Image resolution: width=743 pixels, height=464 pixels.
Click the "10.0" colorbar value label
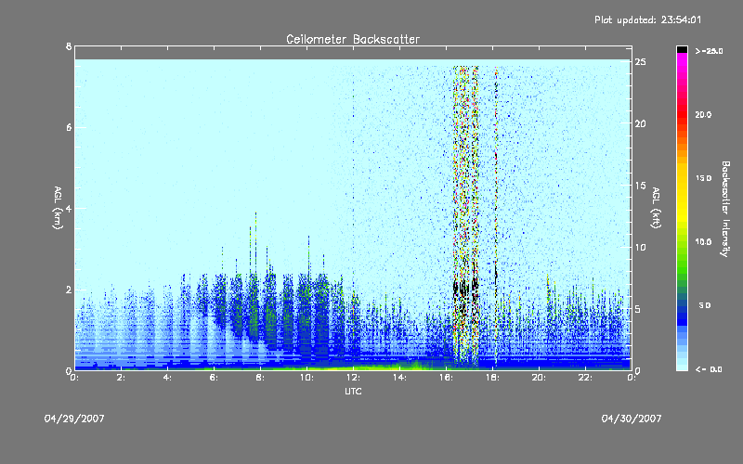703,242
